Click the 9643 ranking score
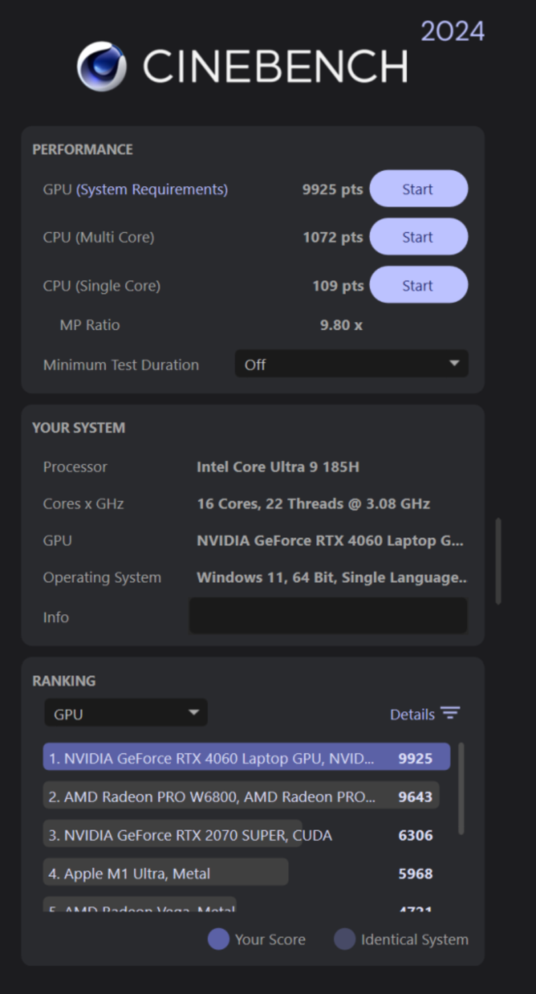 pyautogui.click(x=415, y=797)
